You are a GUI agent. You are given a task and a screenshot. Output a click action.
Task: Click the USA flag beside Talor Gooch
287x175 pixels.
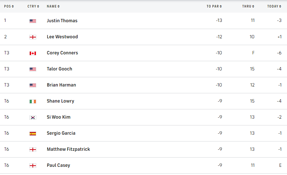click(x=33, y=69)
